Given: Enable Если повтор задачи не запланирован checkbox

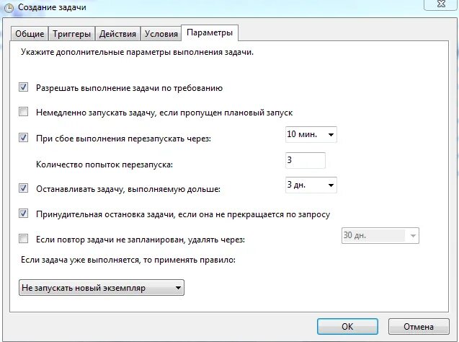Looking at the screenshot, I should pos(23,239).
